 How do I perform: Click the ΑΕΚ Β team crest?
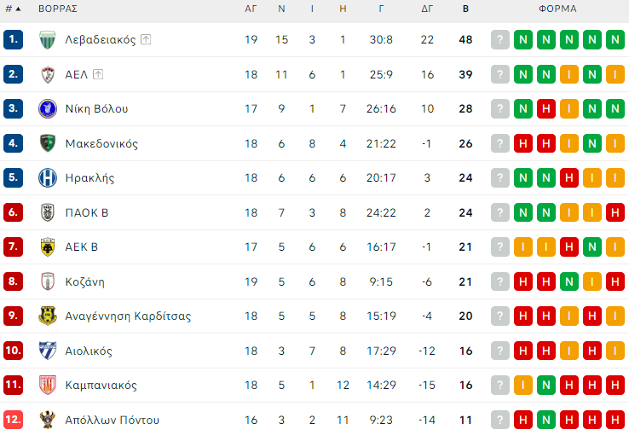[48, 247]
